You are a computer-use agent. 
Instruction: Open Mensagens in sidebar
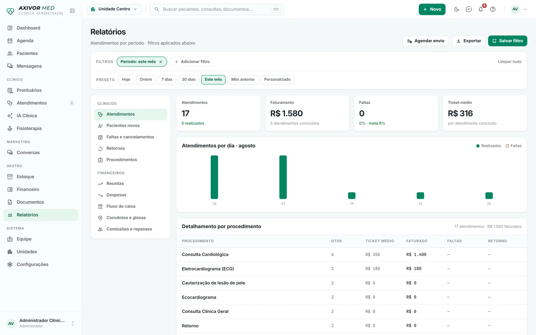pos(40,66)
